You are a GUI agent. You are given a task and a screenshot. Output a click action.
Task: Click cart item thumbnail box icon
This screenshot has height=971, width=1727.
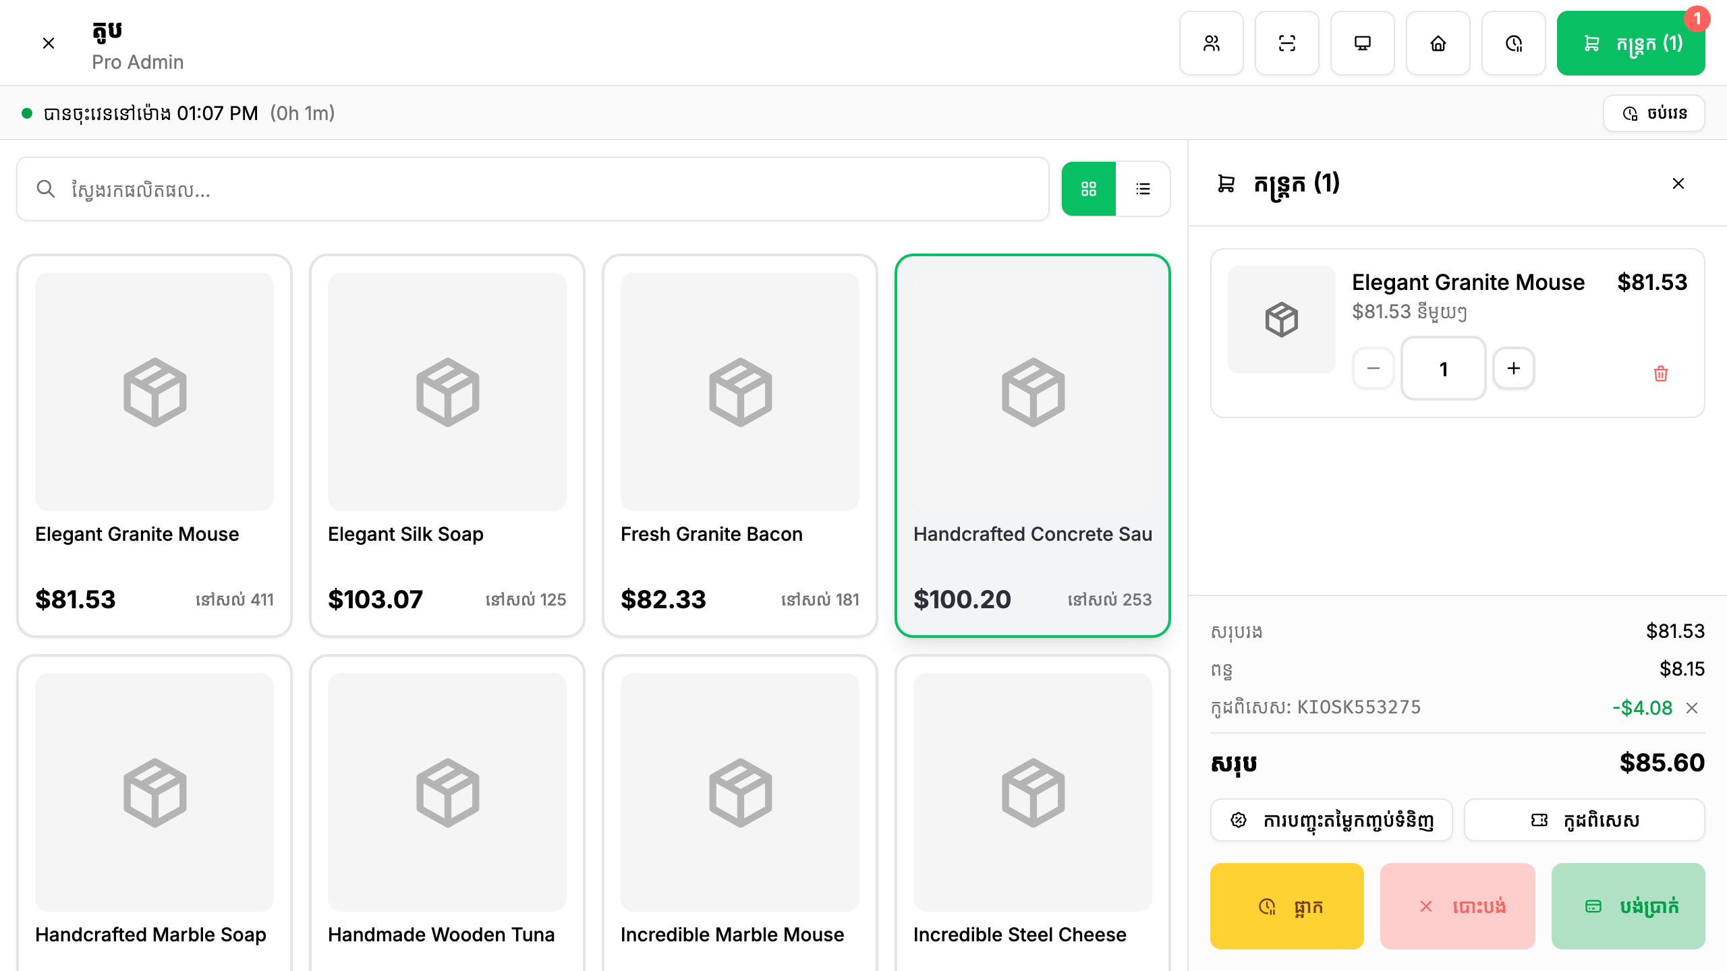1282,320
